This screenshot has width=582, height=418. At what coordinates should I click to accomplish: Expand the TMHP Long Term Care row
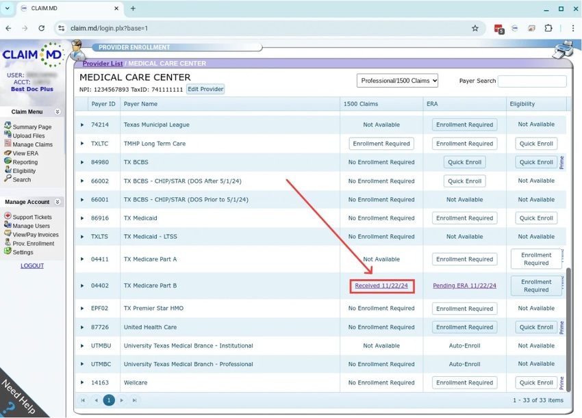point(82,144)
